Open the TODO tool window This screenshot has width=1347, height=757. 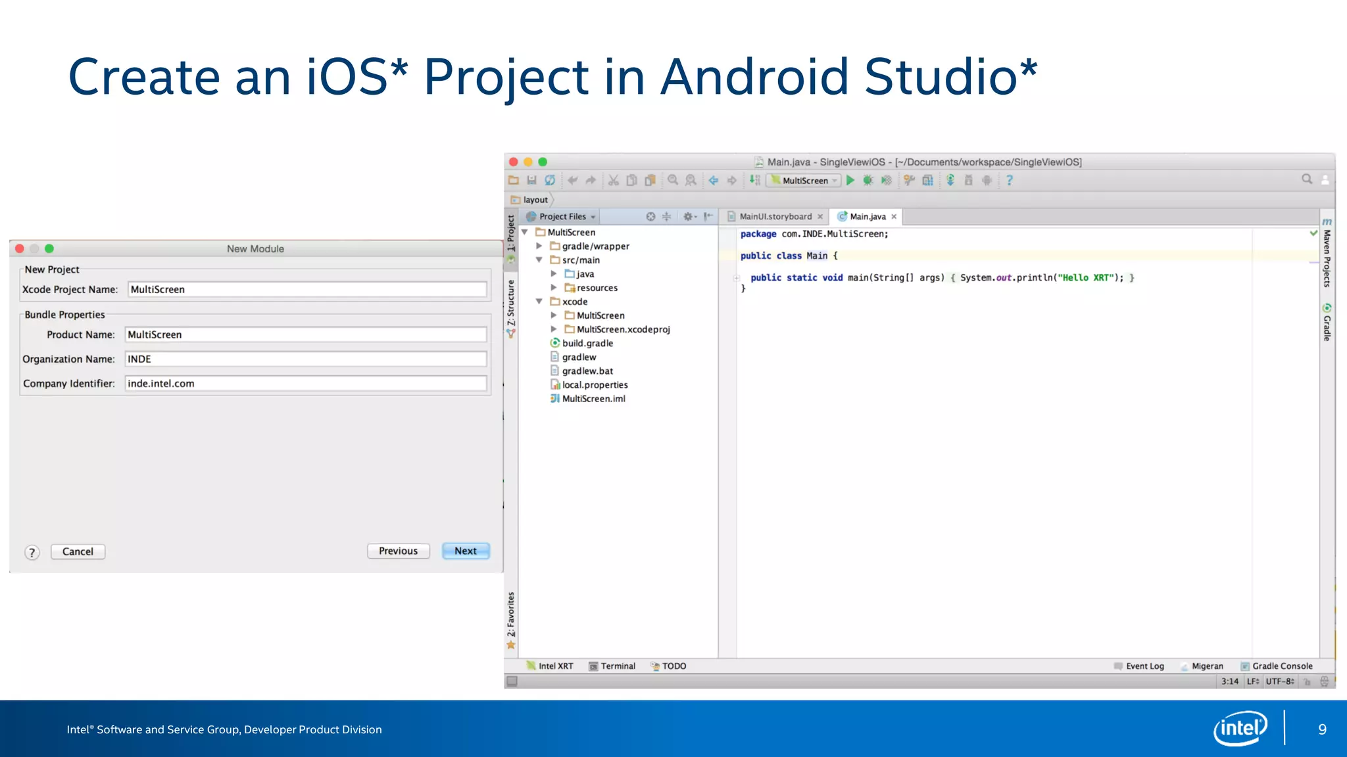click(668, 666)
